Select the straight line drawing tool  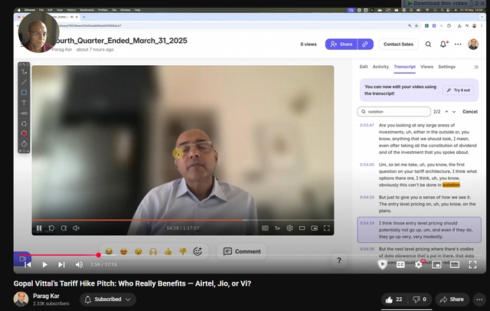click(x=24, y=82)
